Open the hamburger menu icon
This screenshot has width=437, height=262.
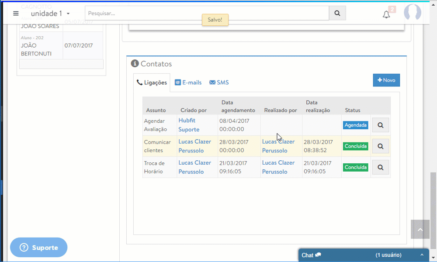[16, 14]
